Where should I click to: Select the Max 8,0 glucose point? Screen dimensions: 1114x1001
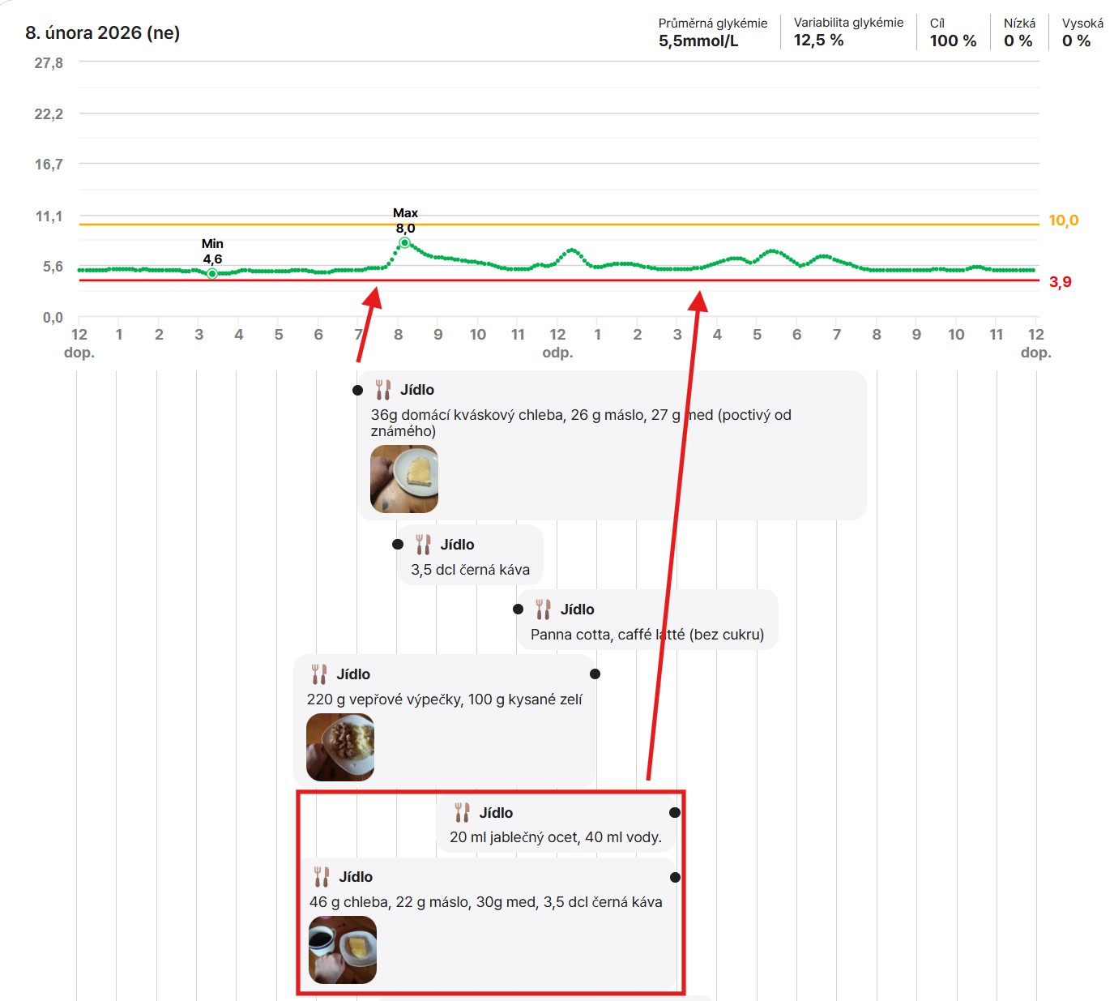point(405,242)
